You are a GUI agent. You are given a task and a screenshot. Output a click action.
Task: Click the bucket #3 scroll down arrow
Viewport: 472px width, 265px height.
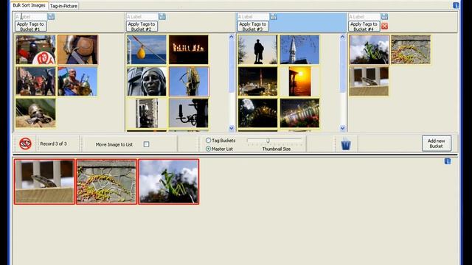click(342, 128)
